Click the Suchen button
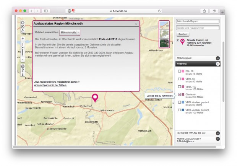 click(183, 34)
